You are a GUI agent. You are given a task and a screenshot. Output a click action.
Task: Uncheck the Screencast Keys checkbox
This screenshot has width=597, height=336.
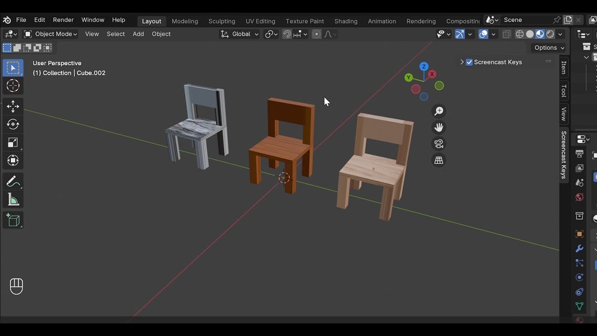coord(469,62)
